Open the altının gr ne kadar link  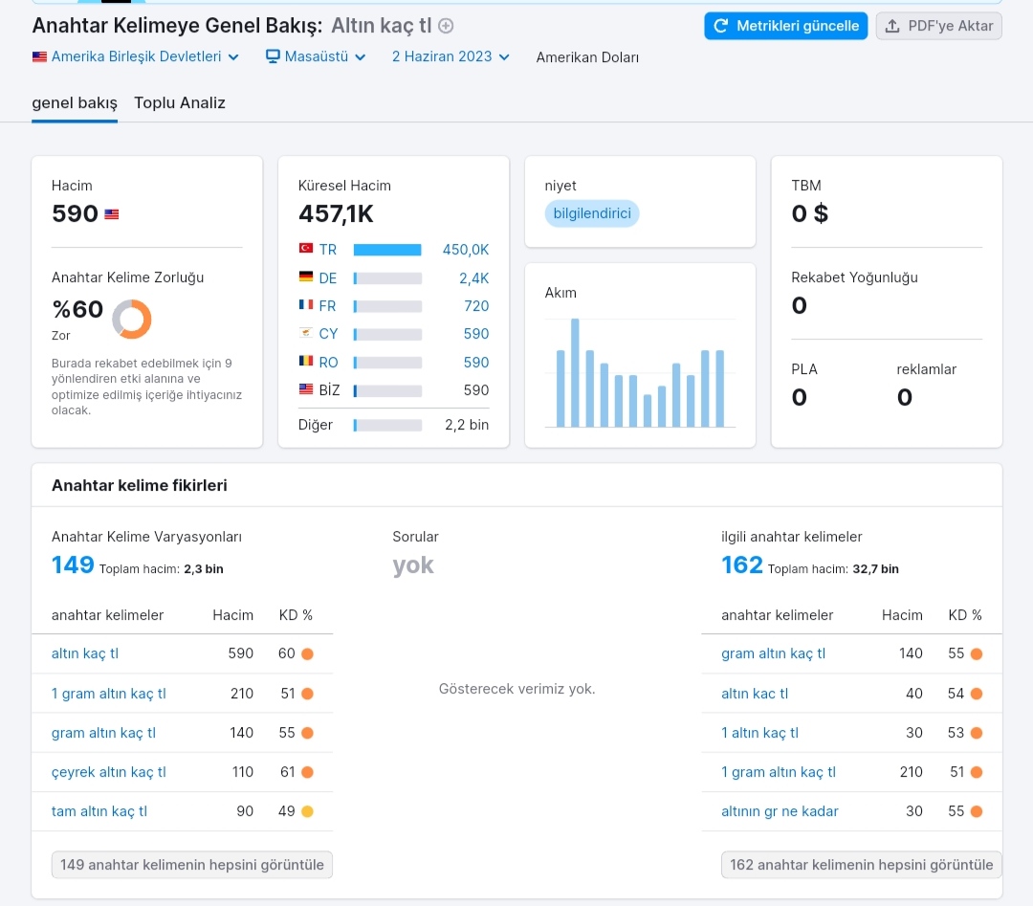[780, 811]
